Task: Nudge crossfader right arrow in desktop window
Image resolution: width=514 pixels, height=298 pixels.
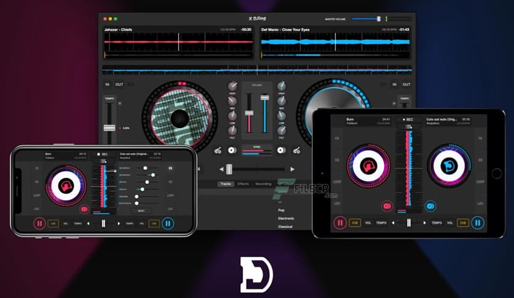Action: pyautogui.click(x=292, y=169)
